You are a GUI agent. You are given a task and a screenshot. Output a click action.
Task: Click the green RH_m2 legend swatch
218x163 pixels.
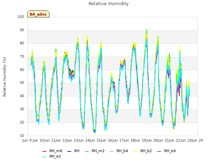pyautogui.click(x=87, y=151)
